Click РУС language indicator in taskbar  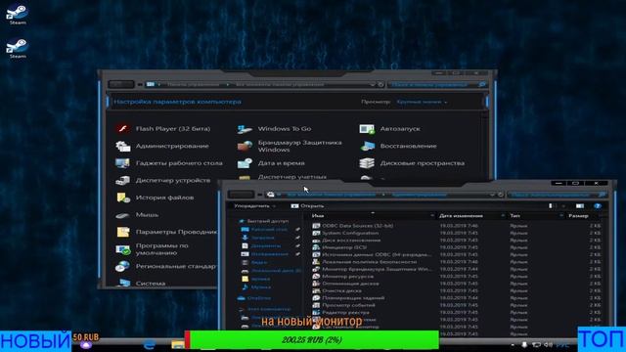coord(563,344)
